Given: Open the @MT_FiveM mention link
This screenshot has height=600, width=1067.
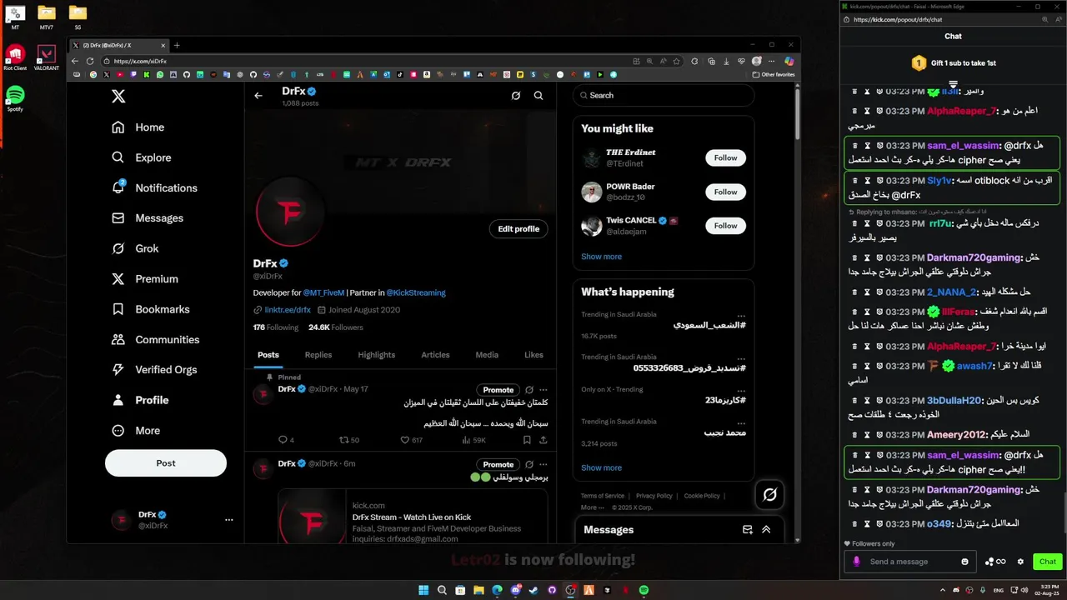Looking at the screenshot, I should (x=323, y=293).
